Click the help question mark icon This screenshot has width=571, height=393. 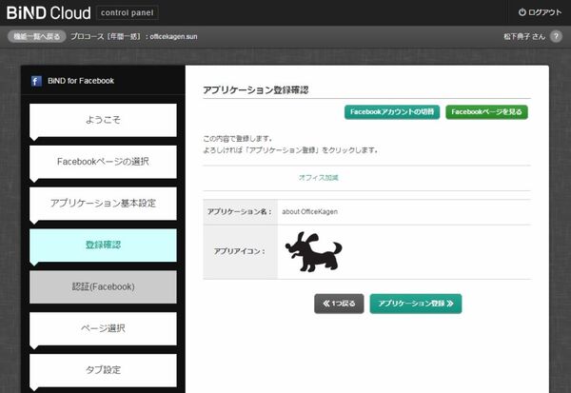(556, 36)
